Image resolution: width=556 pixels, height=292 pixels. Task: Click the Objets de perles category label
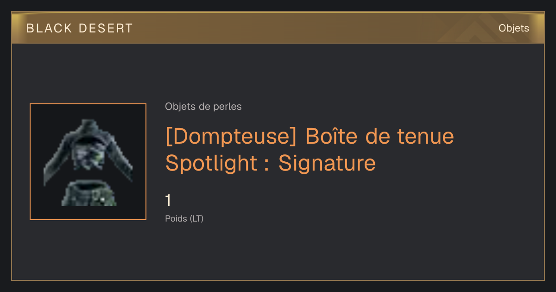(203, 107)
